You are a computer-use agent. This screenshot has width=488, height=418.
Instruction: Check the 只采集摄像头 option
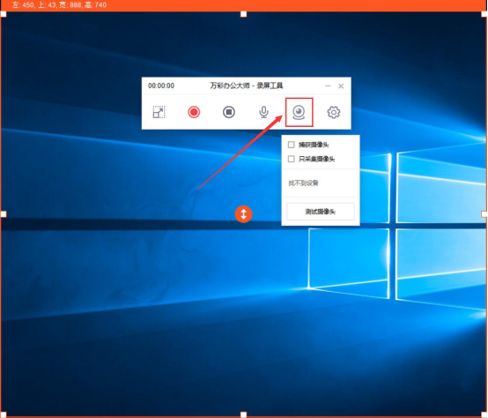point(292,159)
